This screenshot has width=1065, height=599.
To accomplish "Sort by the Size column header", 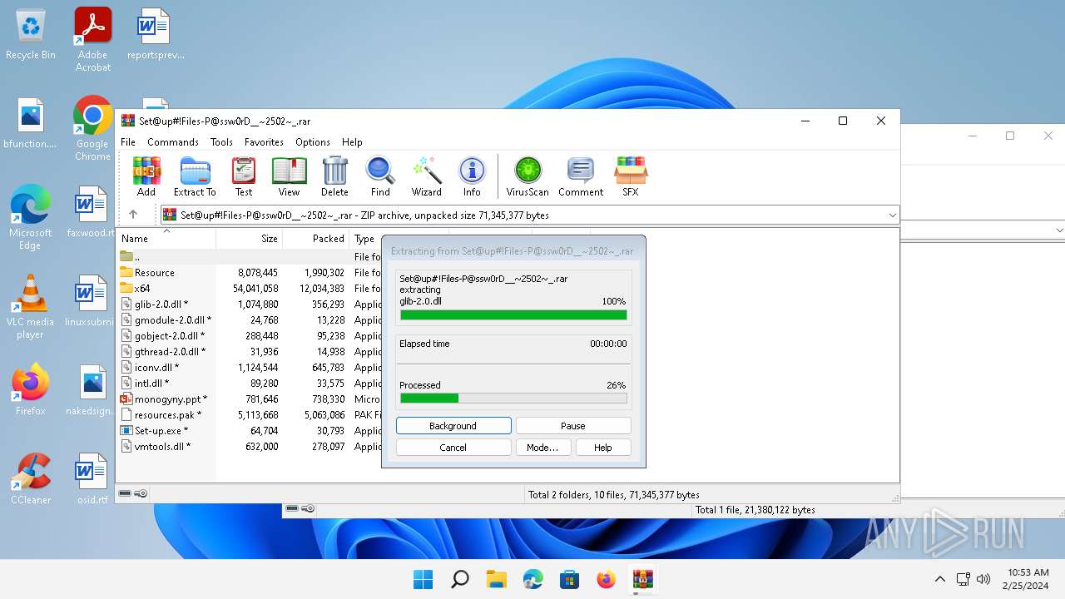I will coord(250,239).
